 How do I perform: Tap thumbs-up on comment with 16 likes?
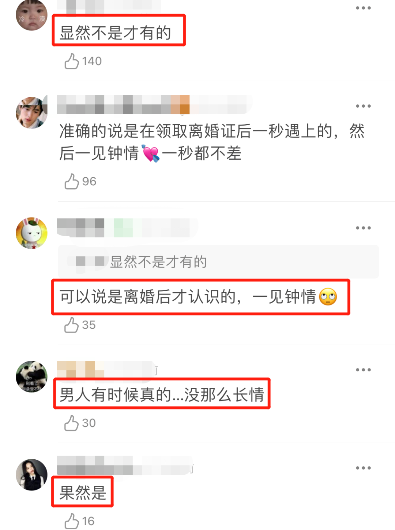click(x=71, y=521)
